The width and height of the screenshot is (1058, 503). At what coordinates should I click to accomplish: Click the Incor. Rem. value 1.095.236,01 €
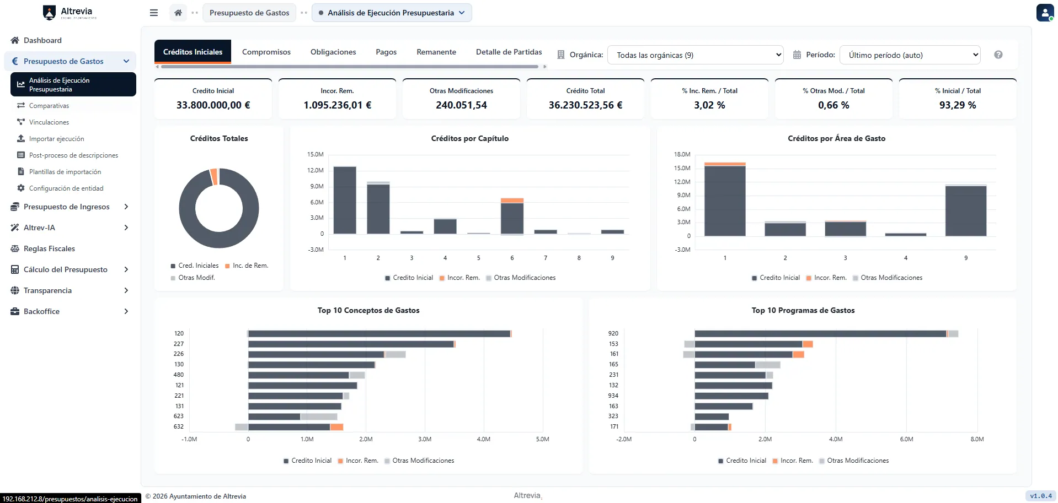click(338, 105)
